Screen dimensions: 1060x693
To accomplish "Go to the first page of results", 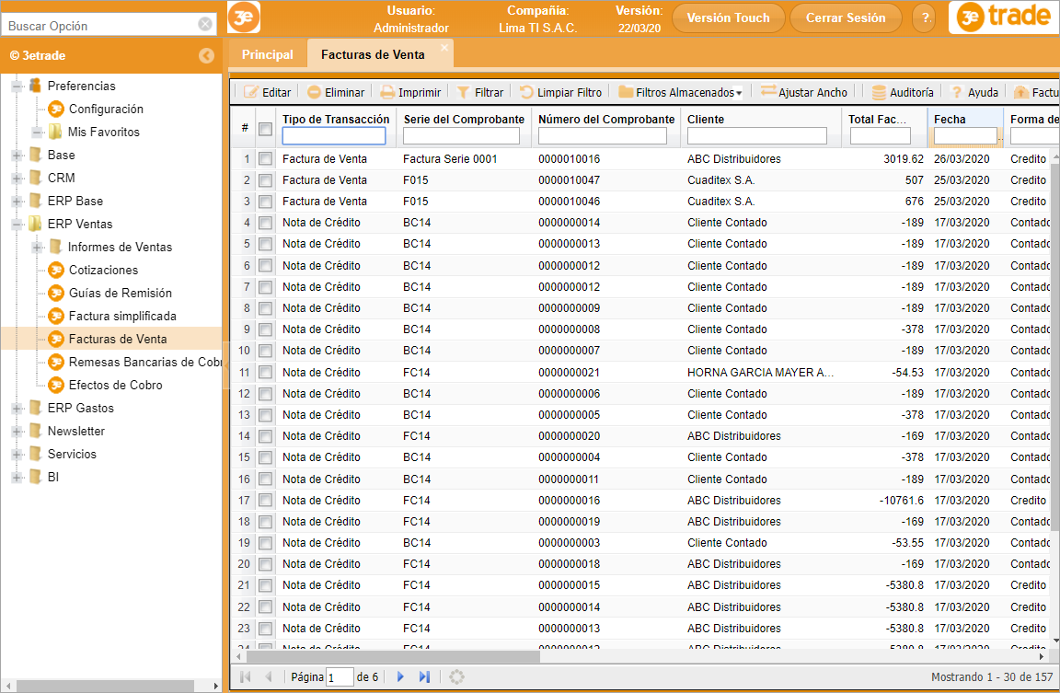I will point(246,676).
